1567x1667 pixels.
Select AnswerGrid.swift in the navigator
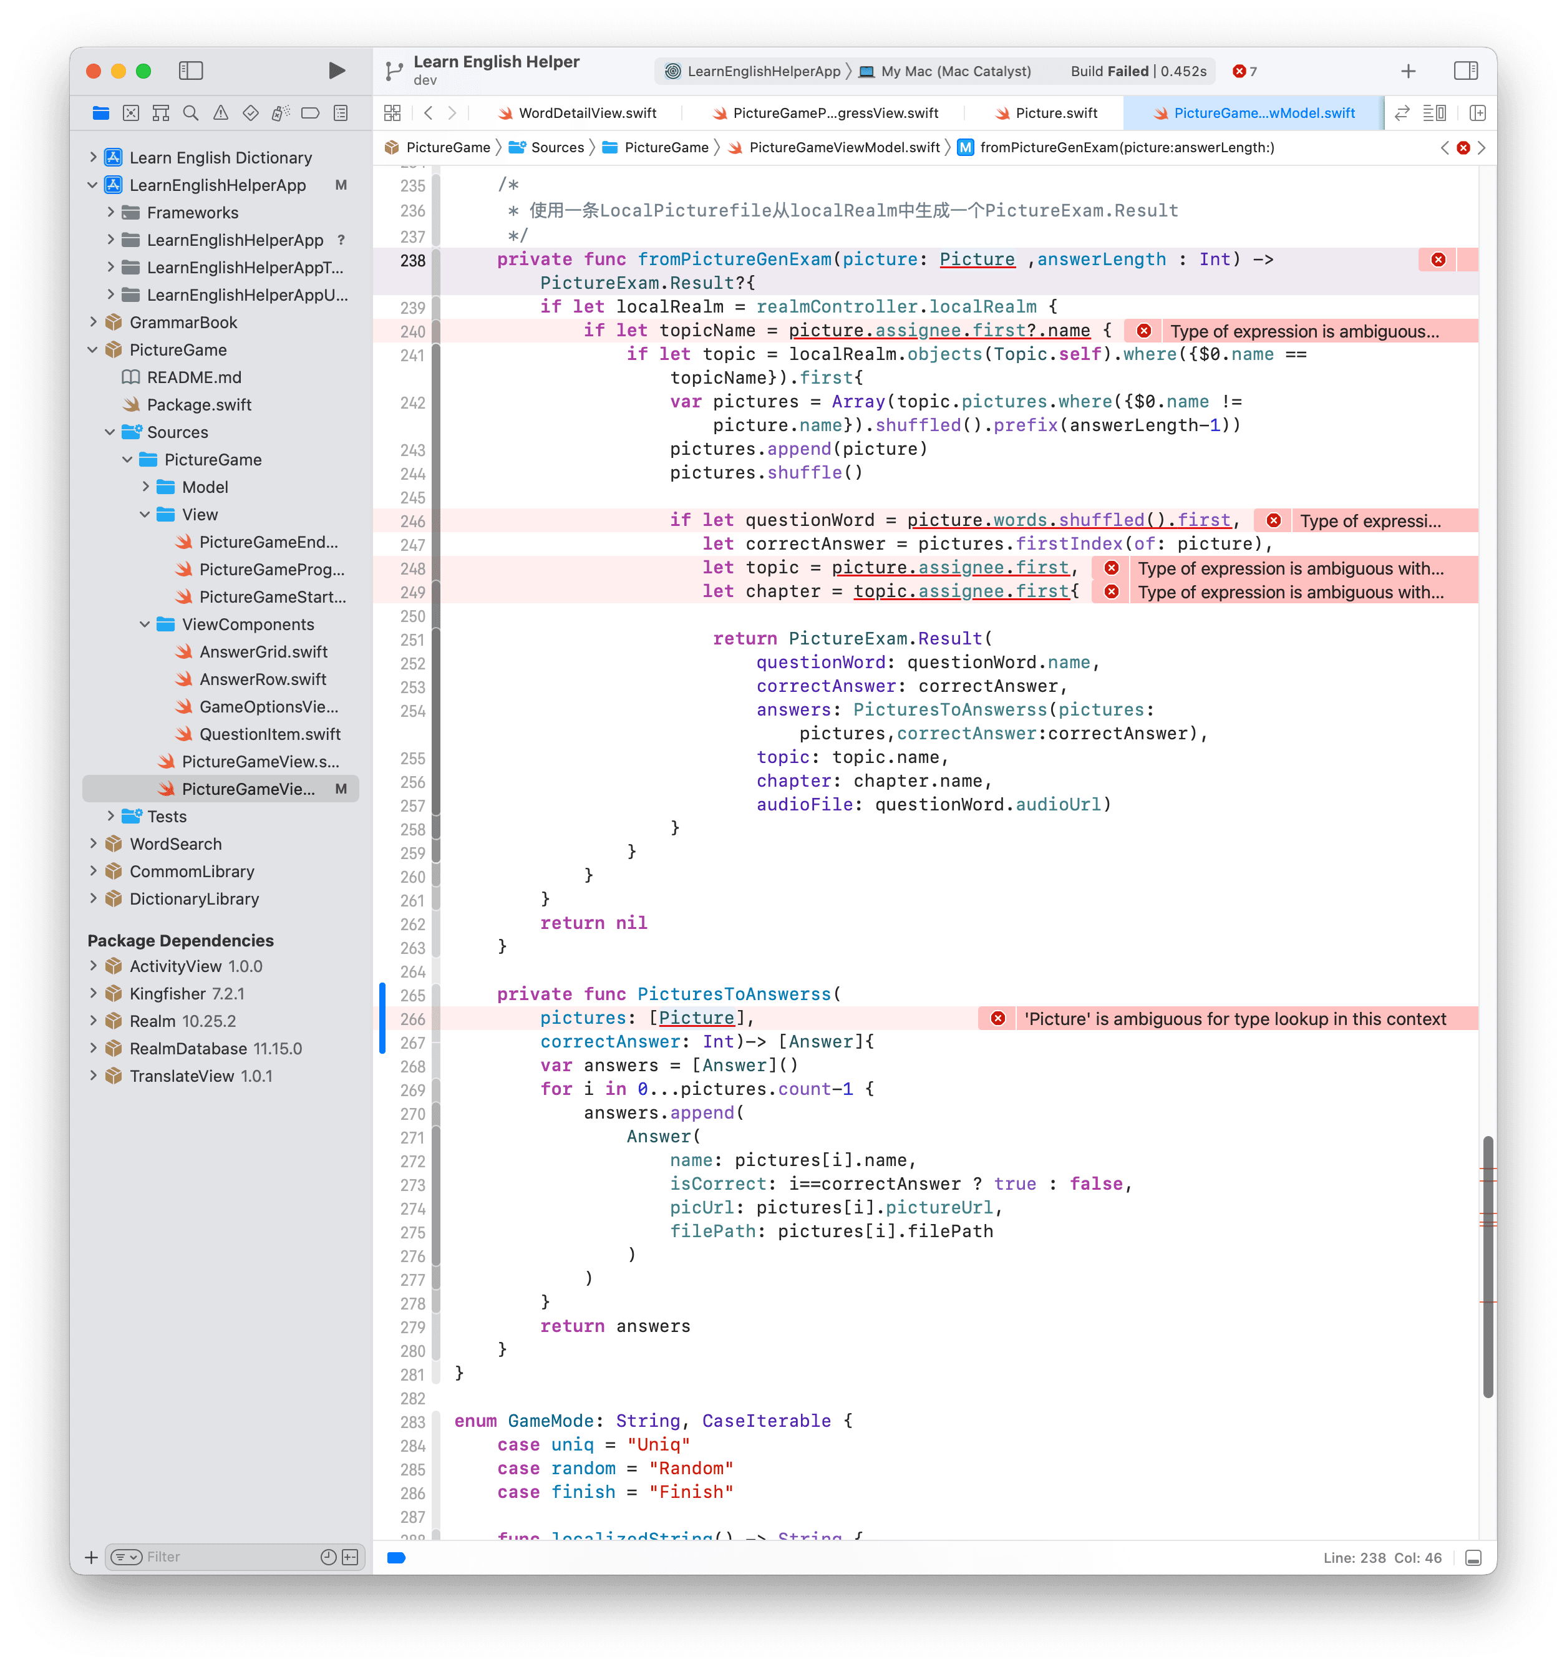263,651
